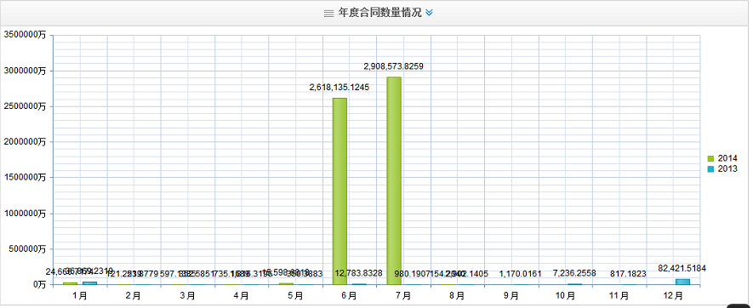Screen dimensions: 753x308
Task: Click the 4月 axis label
Action: point(242,295)
